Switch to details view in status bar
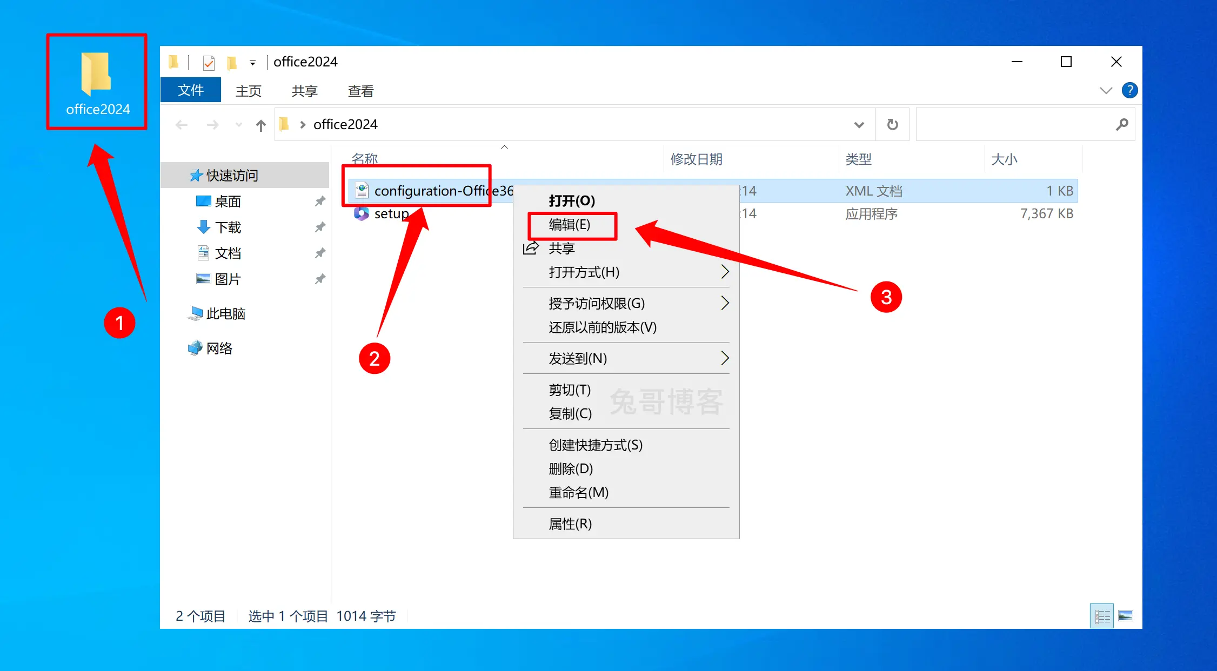This screenshot has width=1217, height=671. (1102, 616)
